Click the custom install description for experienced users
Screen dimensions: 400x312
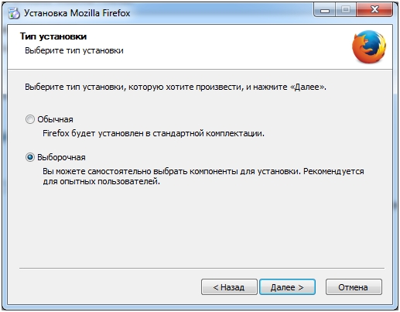[x=203, y=177]
